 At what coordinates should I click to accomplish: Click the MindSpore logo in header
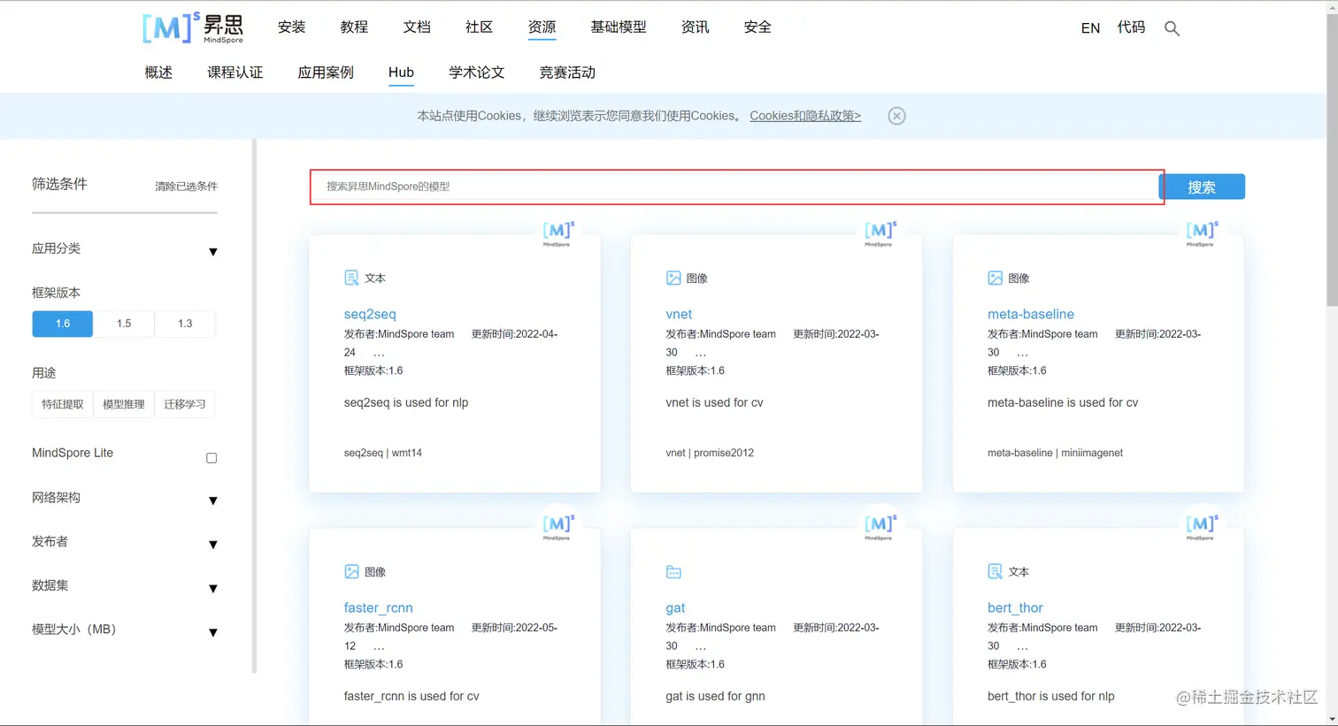tap(193, 28)
